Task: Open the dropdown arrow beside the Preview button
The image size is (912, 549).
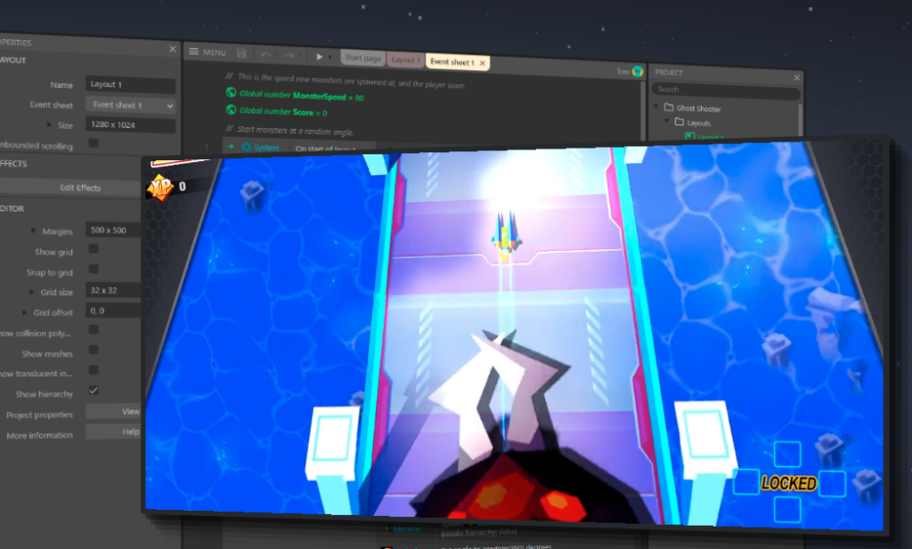Action: 330,57
